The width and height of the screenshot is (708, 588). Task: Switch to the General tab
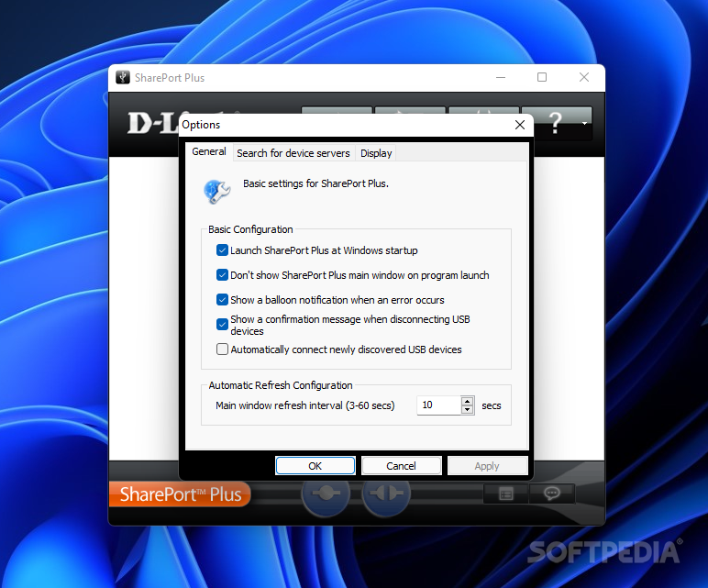(209, 151)
